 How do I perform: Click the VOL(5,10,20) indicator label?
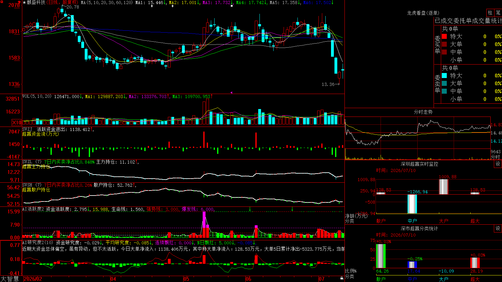[x=37, y=96]
